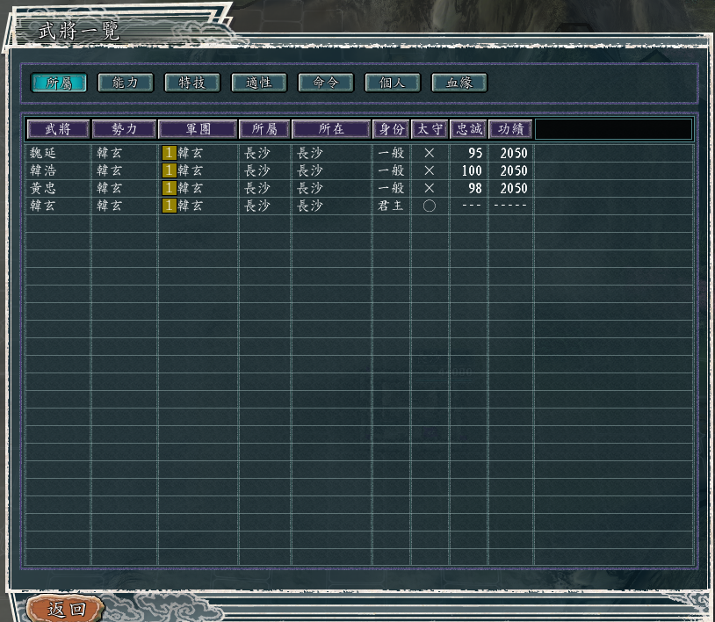Select the 適性 tab
The height and width of the screenshot is (622, 715).
pyautogui.click(x=259, y=83)
